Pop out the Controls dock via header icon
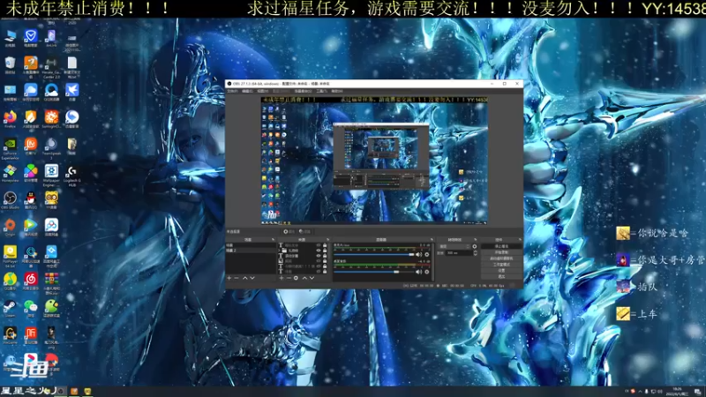The width and height of the screenshot is (706, 397). 522,239
